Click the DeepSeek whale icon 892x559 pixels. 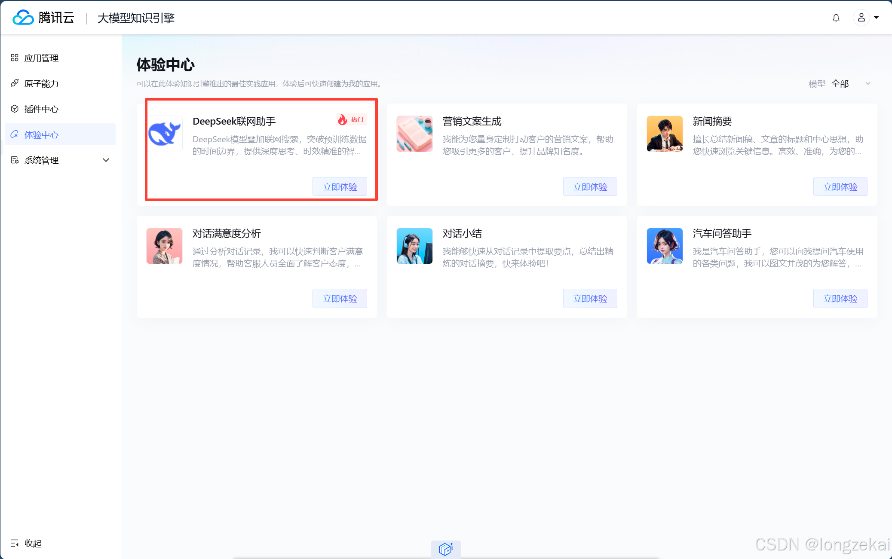pos(164,134)
